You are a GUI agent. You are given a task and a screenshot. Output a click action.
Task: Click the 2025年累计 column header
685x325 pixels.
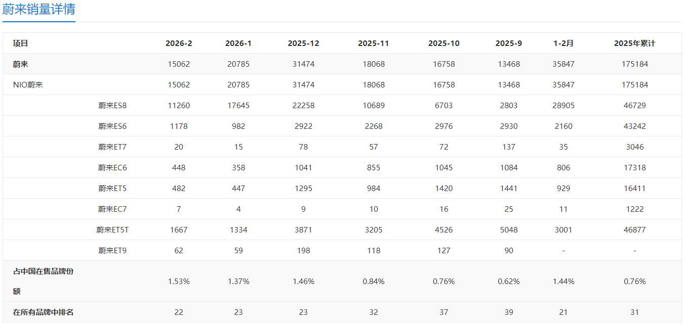click(x=634, y=43)
